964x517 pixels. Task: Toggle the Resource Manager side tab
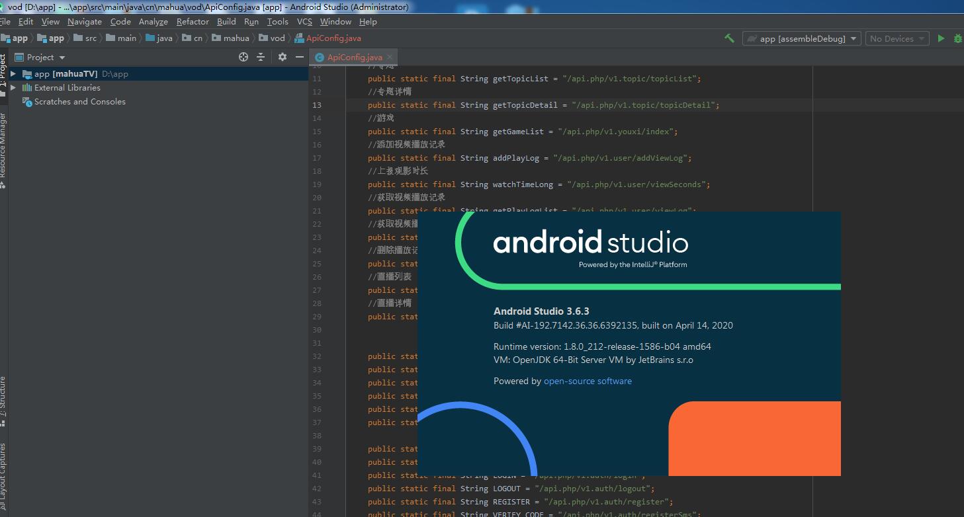(x=3, y=149)
